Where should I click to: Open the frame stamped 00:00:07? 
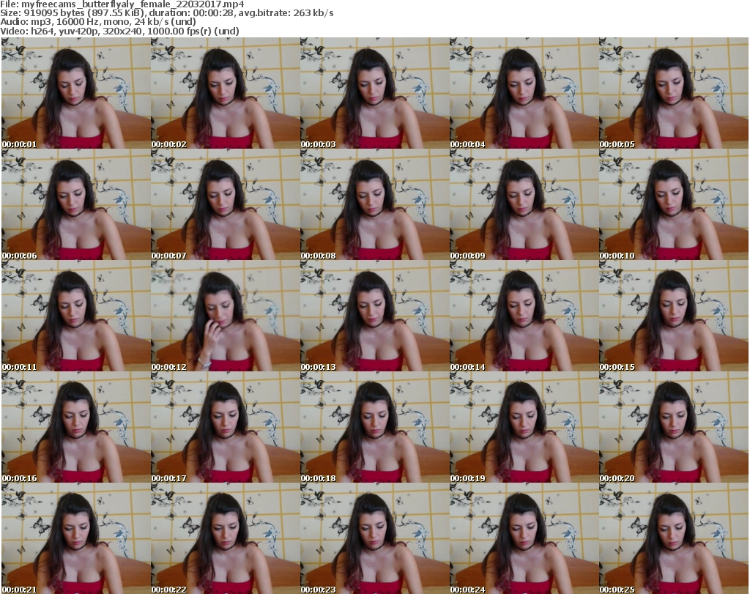(x=226, y=204)
